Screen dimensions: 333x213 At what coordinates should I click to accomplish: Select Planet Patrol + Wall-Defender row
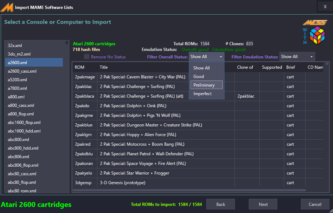[197, 154]
